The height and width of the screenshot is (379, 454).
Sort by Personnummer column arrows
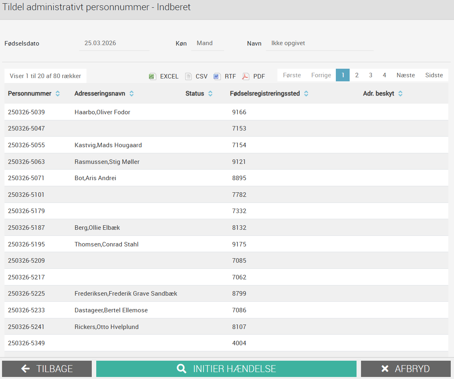tap(58, 94)
